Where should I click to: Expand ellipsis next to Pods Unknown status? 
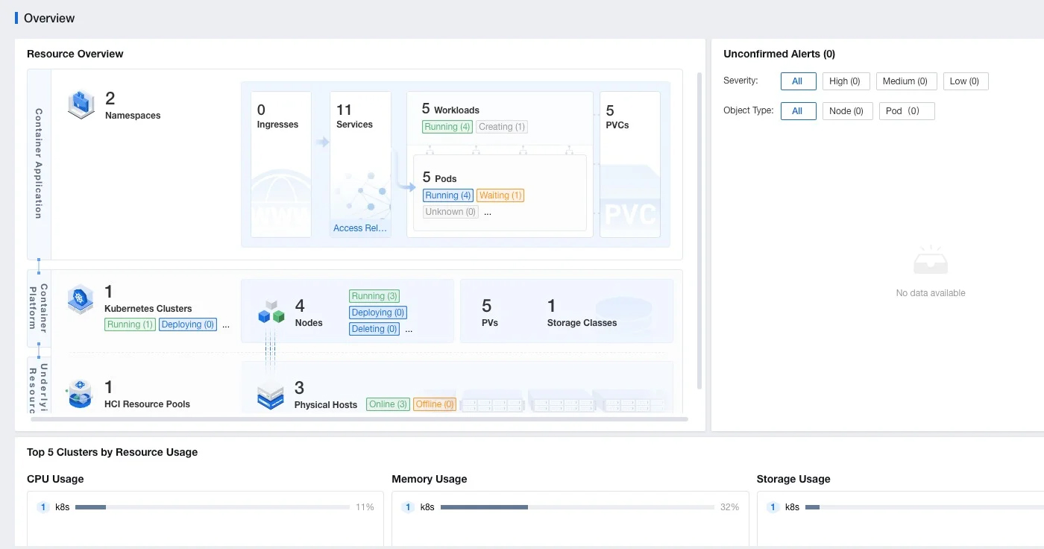pyautogui.click(x=488, y=213)
